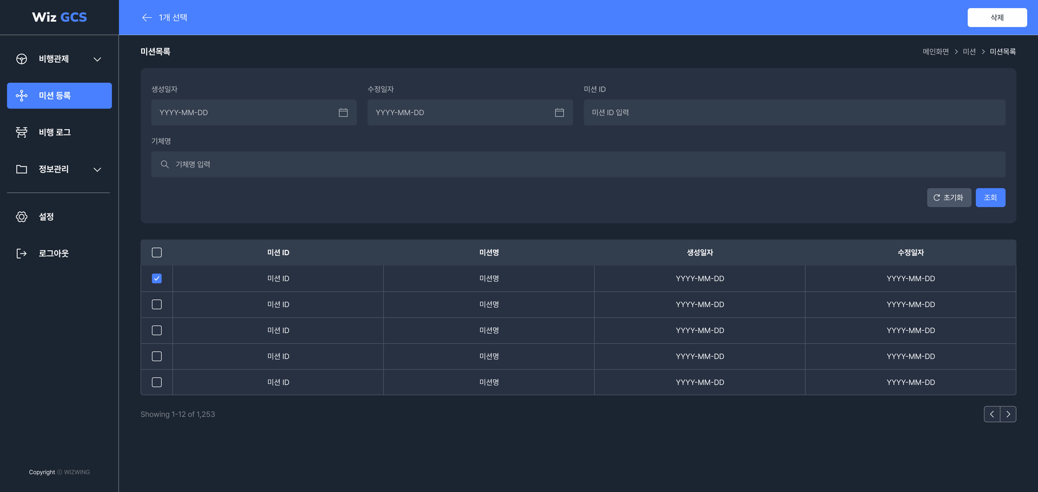Click the search magnifier in 기체명 field
This screenshot has width=1038, height=492.
pos(165,164)
